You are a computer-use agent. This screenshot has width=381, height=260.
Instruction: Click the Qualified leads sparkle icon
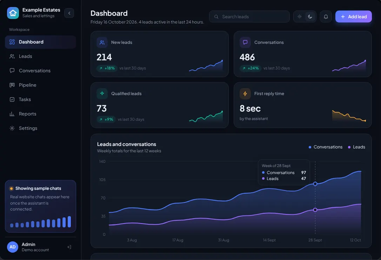[x=102, y=94]
